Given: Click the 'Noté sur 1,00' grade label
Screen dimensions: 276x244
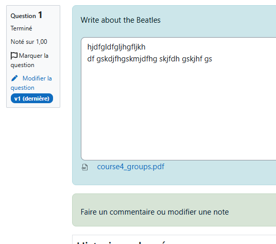Looking at the screenshot, I should coord(29,42).
